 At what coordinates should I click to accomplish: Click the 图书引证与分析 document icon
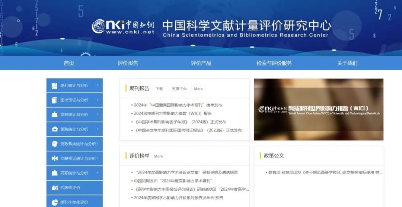click(54, 100)
